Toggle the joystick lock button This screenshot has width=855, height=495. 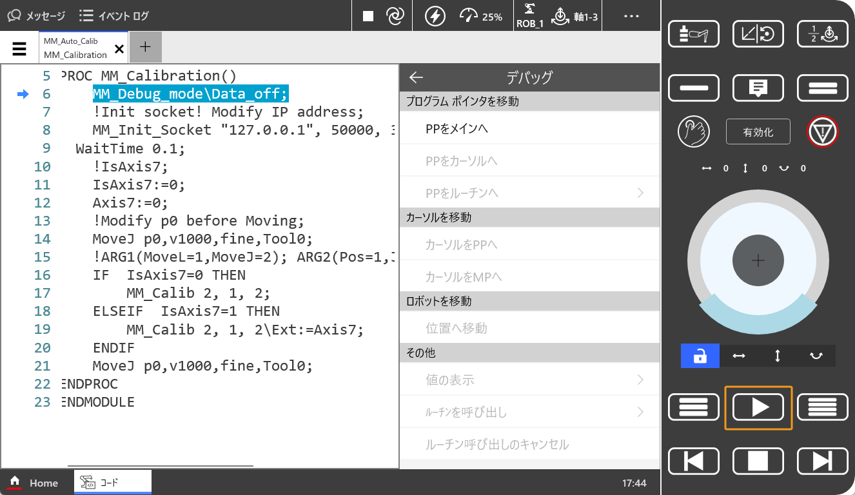coord(700,356)
